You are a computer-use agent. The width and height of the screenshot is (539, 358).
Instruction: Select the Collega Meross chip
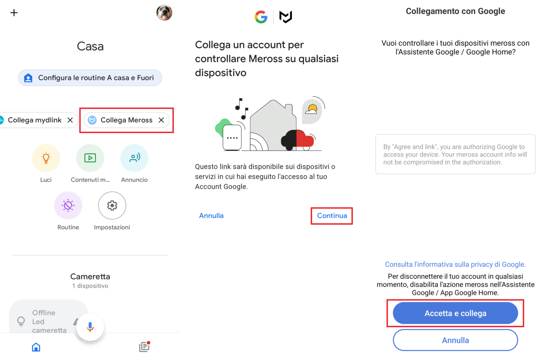[x=122, y=120]
